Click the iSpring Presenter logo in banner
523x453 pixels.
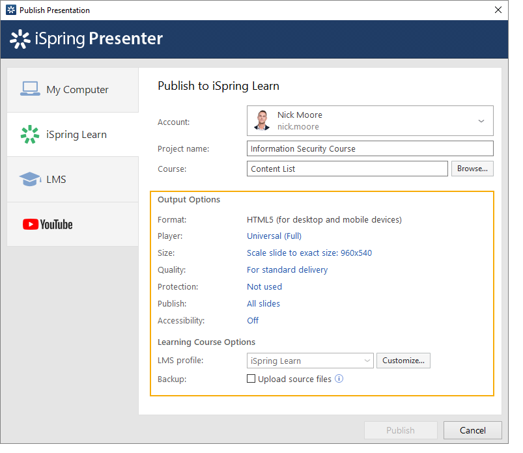click(87, 39)
